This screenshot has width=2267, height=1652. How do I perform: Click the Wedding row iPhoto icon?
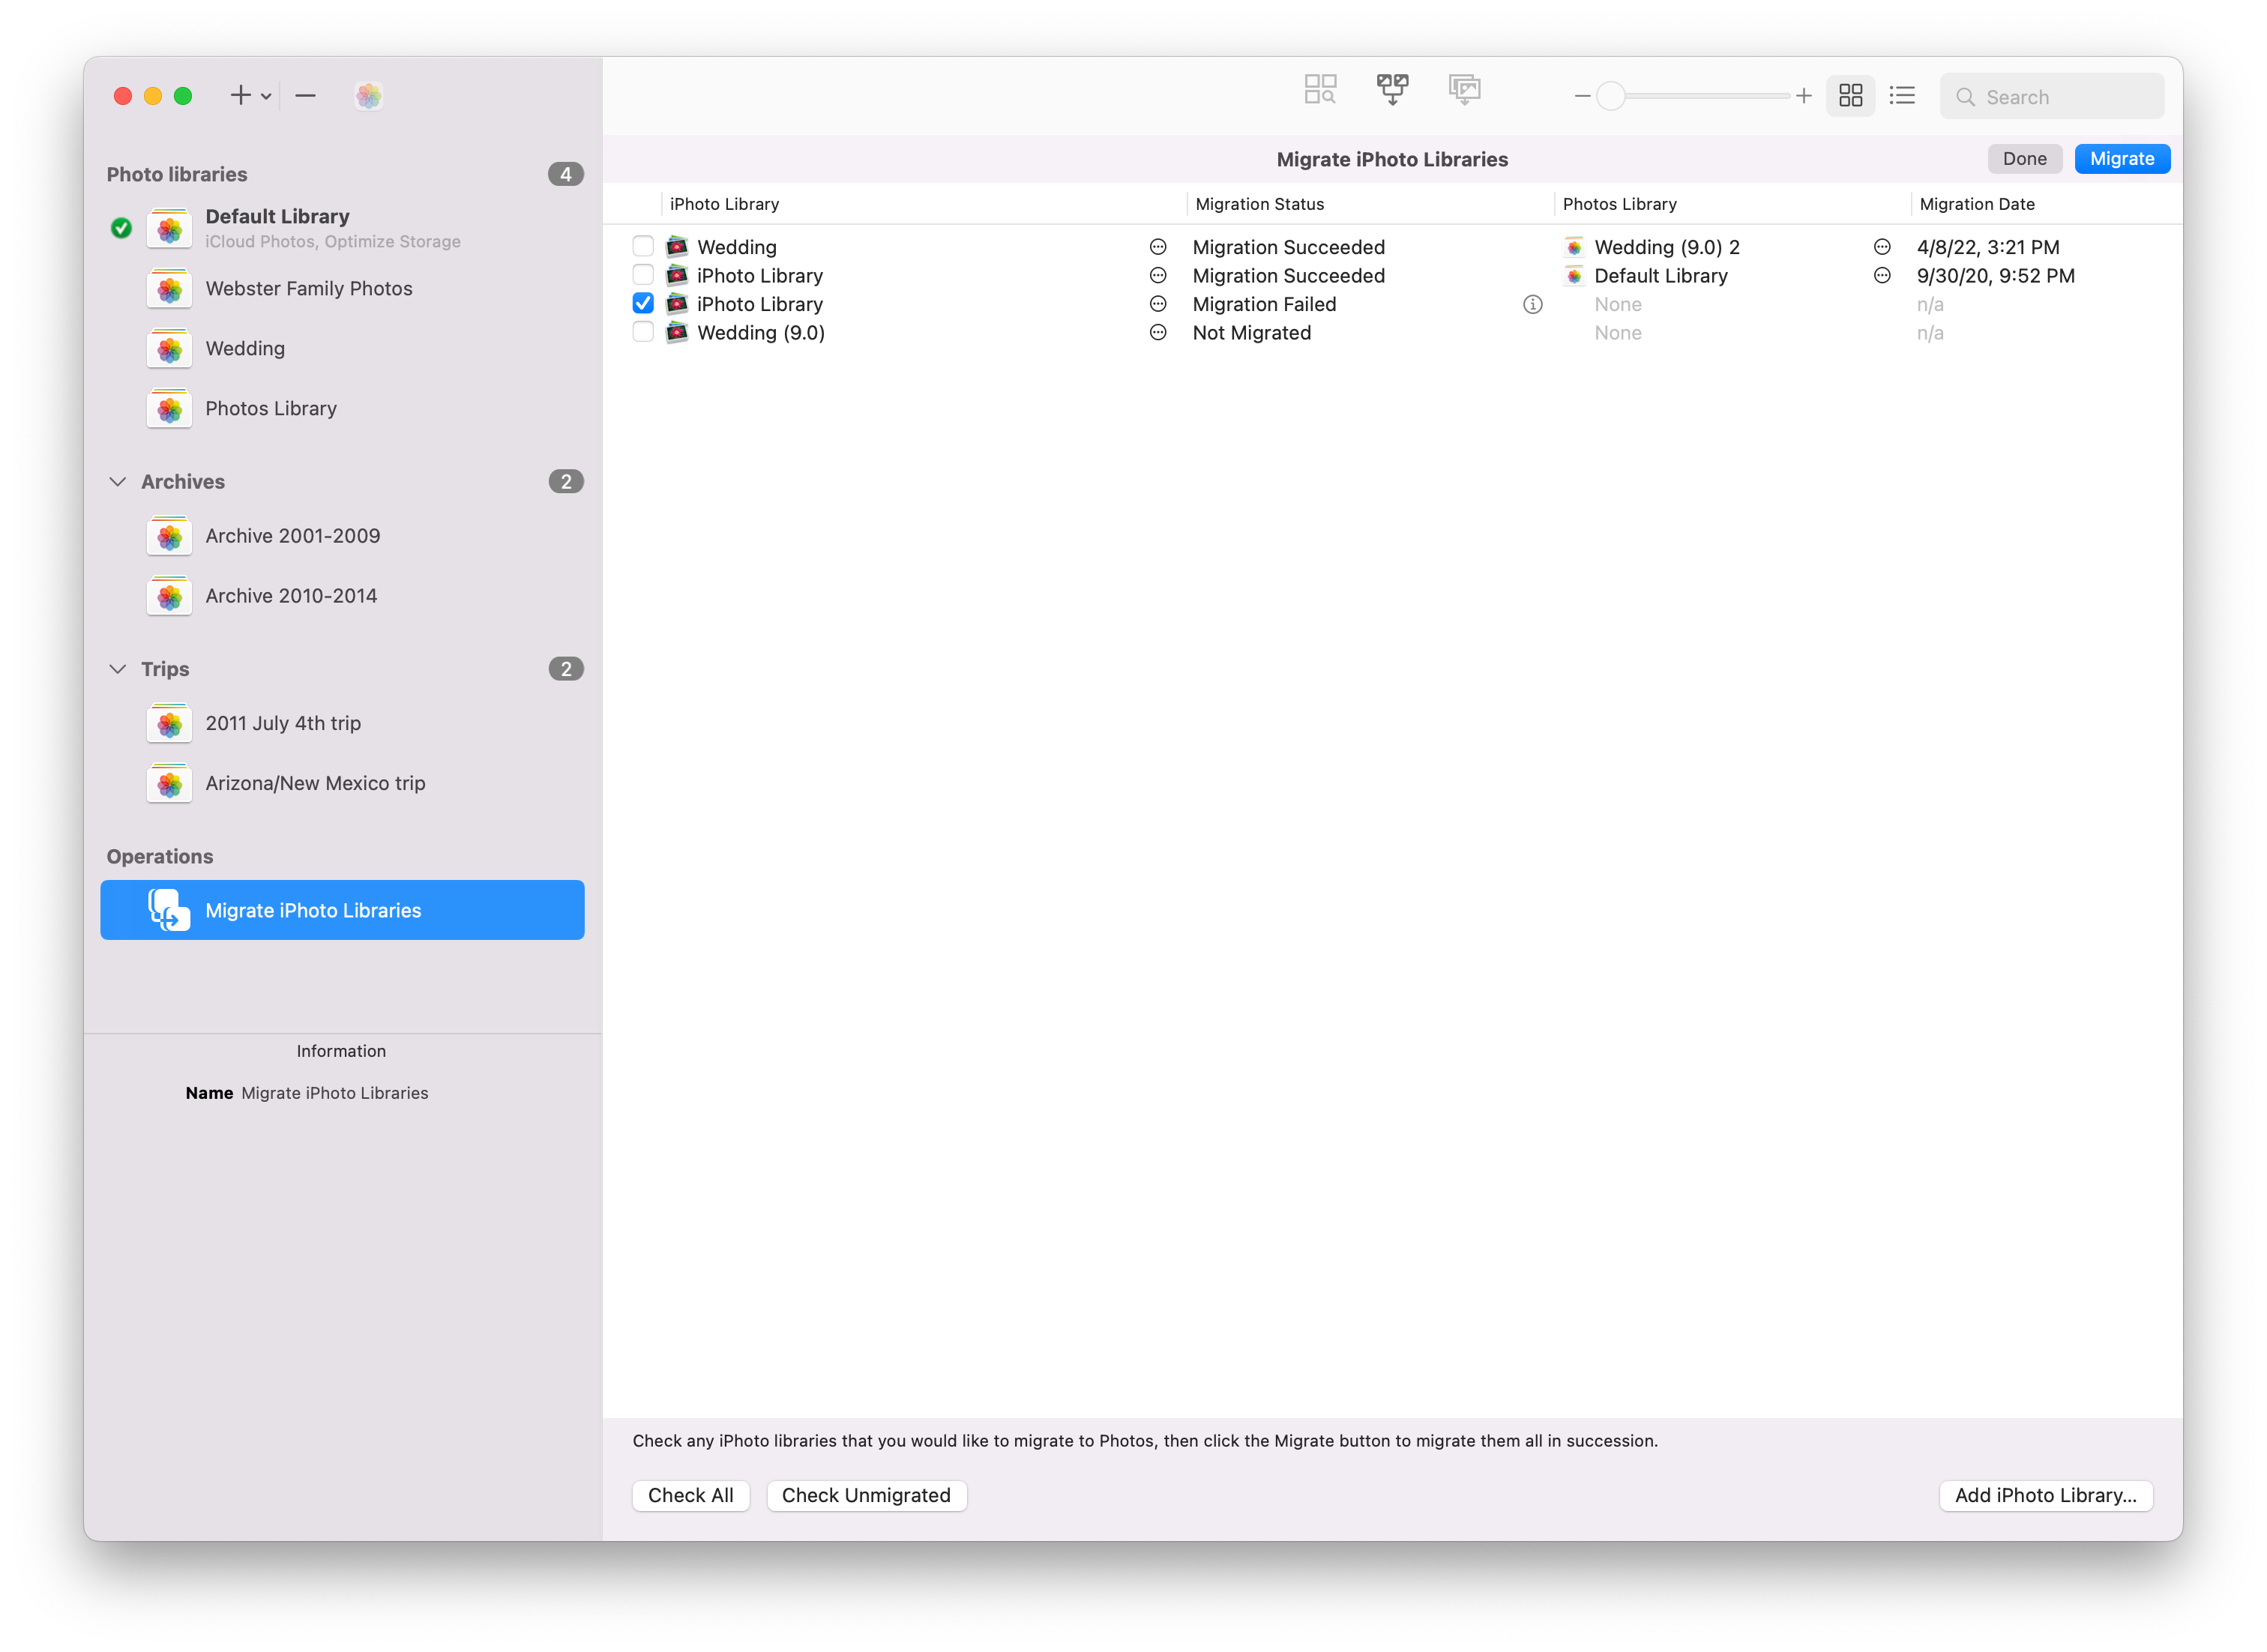click(x=677, y=247)
